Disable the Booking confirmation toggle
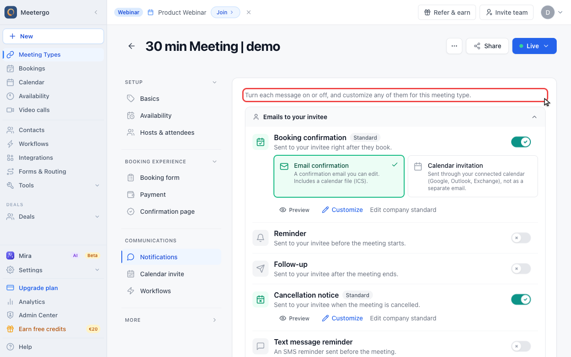 tap(521, 142)
